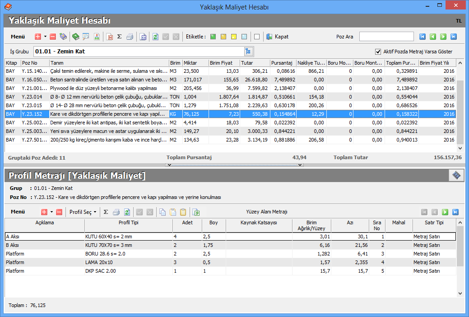
Task: Go to last record in top navigation
Action: [x=454, y=37]
